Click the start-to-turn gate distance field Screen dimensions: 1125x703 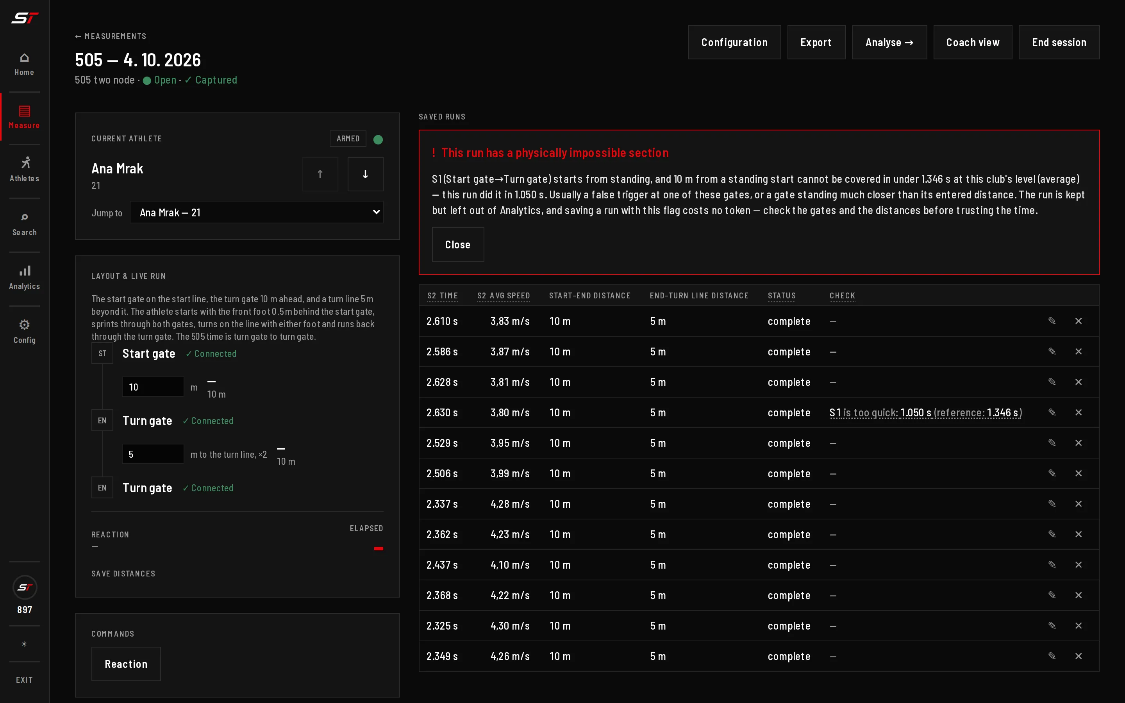coord(153,387)
